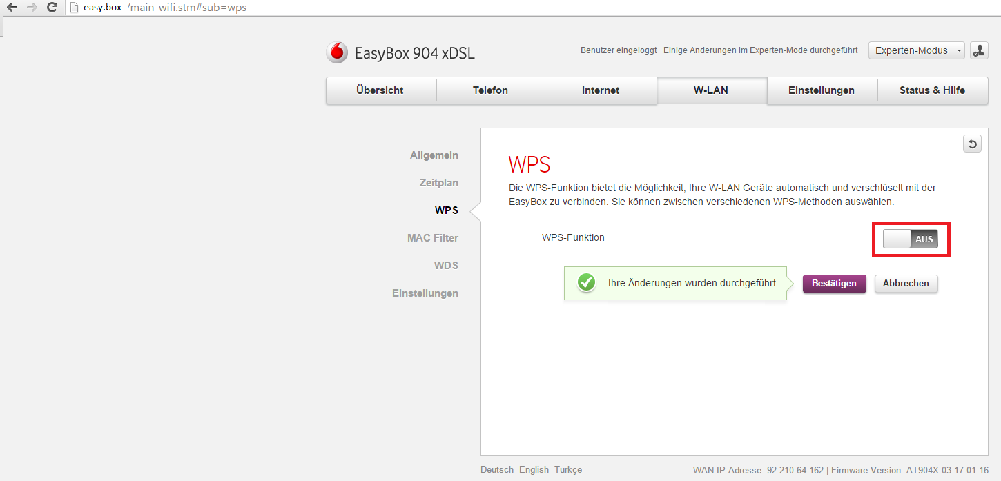Switch to the Telefon tab
Image resolution: width=1001 pixels, height=481 pixels.
point(491,90)
